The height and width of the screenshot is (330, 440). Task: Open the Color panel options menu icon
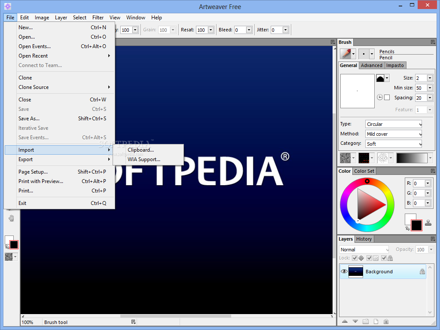click(x=433, y=171)
